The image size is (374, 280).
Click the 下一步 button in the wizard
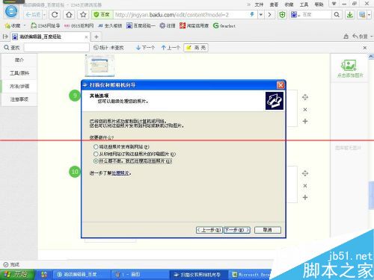point(237,230)
